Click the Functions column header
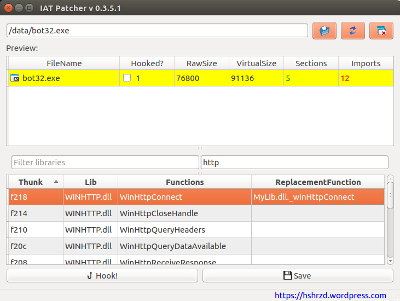Image resolution: width=400 pixels, height=301 pixels. [184, 182]
